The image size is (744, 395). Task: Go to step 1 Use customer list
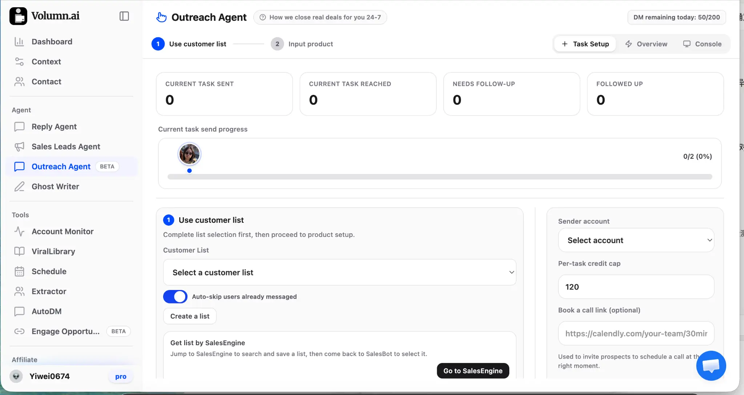point(189,44)
